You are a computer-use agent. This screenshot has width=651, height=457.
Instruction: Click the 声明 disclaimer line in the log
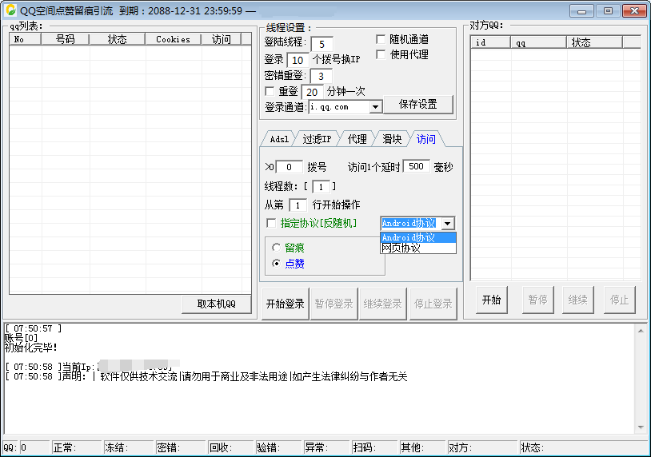(x=206, y=376)
